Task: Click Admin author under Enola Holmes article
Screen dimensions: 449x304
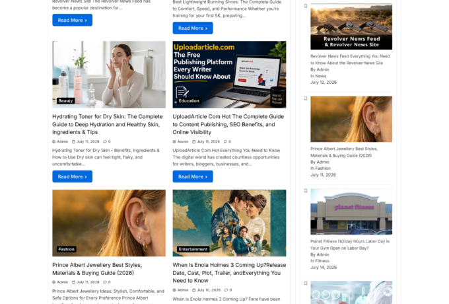Action: [x=183, y=290]
